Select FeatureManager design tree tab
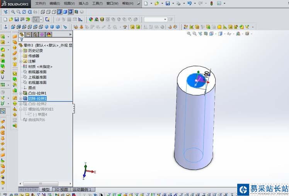The image size is (289, 196). [22, 34]
